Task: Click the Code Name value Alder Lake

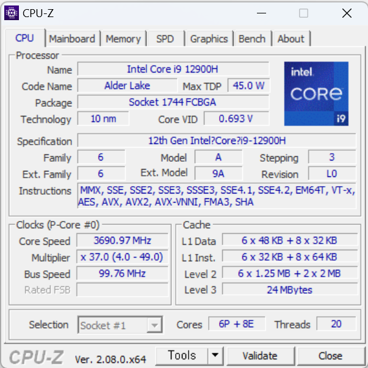Action: point(127,85)
